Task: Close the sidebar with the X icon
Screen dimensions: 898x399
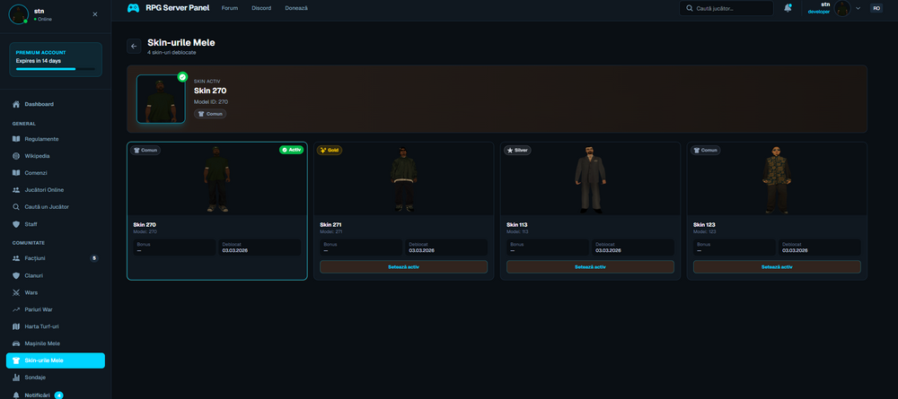Action: pyautogui.click(x=95, y=14)
